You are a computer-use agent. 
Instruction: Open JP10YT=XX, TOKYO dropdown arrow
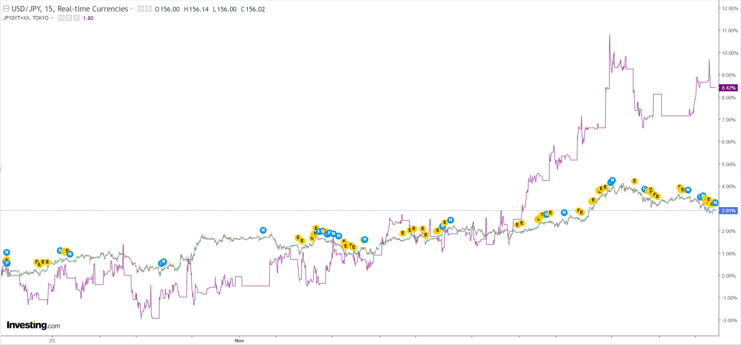(x=52, y=18)
